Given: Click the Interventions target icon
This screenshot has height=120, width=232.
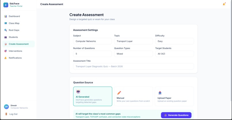Looking at the screenshot, I should tap(6, 51).
